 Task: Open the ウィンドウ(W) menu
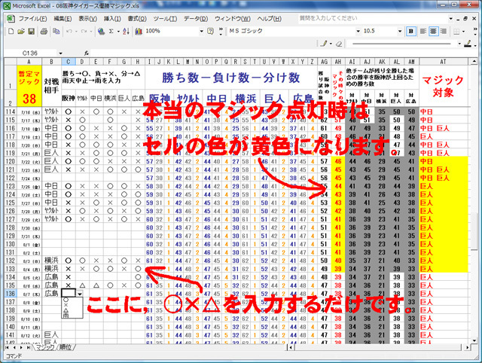[233, 19]
